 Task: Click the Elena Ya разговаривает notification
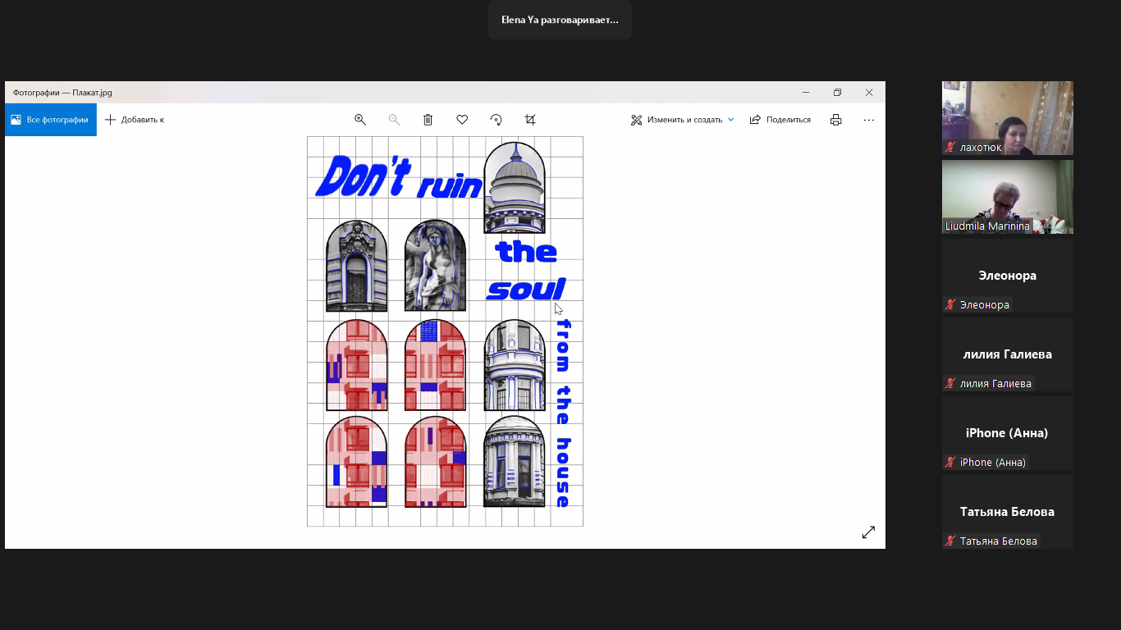(560, 20)
